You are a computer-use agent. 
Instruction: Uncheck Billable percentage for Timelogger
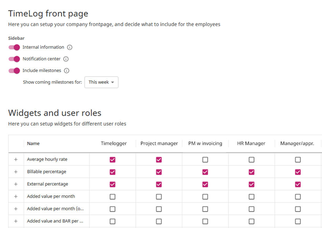point(112,172)
